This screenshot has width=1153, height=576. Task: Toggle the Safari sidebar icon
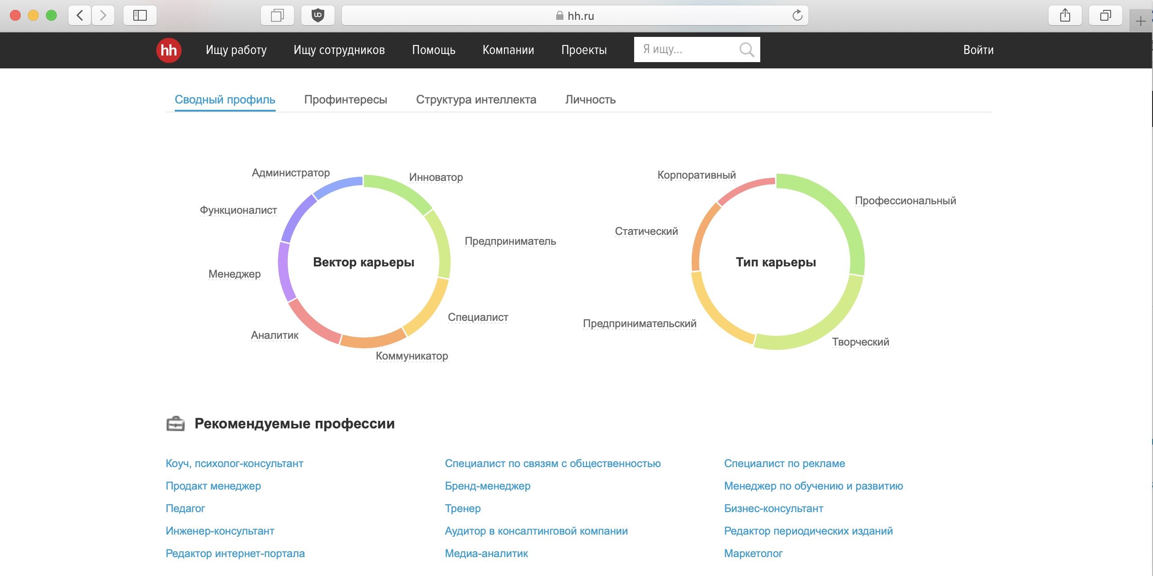[x=140, y=15]
